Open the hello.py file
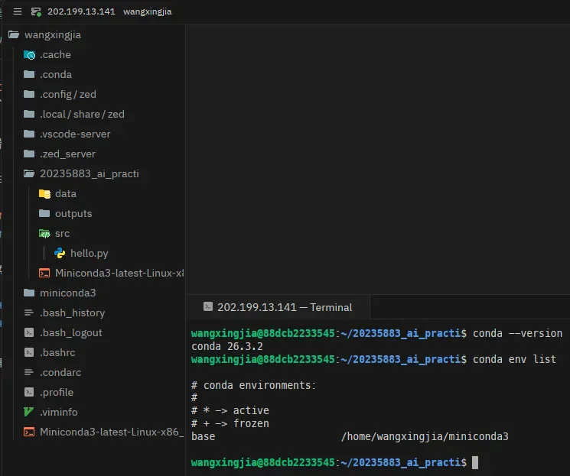The image size is (570, 476). point(89,254)
